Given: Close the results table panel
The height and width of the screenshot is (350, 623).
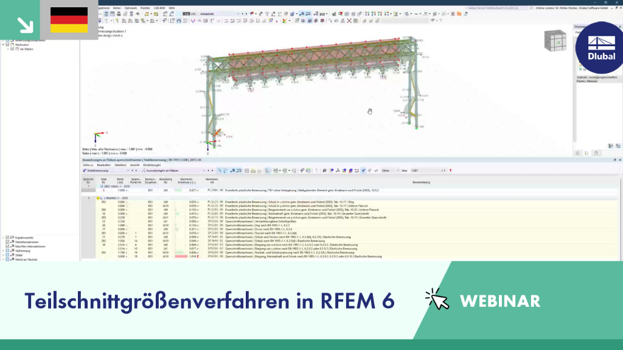Looking at the screenshot, I should (620, 160).
